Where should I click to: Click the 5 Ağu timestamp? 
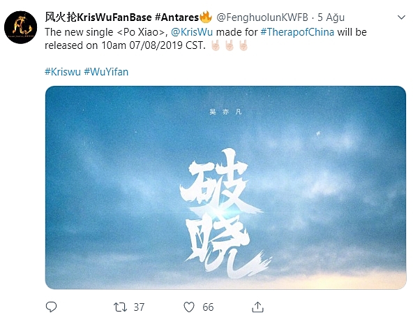point(331,17)
